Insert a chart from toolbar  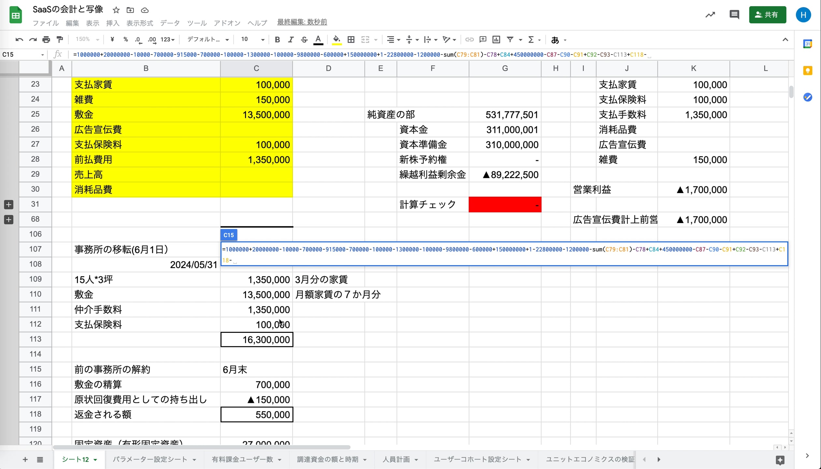(x=496, y=40)
